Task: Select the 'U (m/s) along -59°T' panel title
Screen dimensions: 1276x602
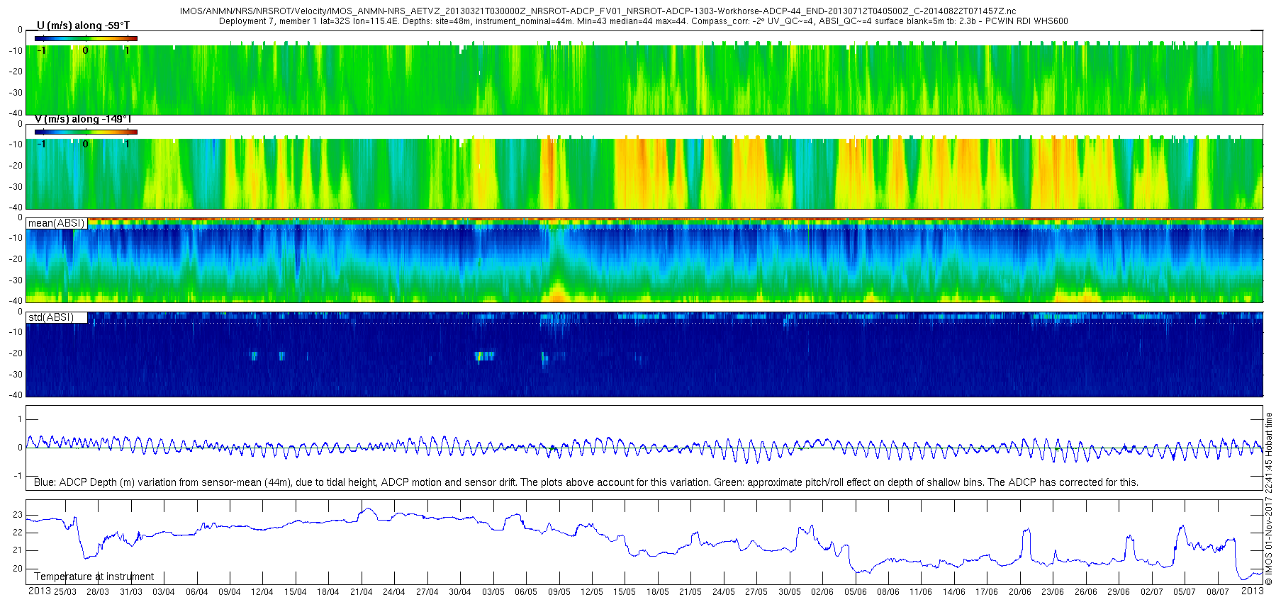Action: coord(83,25)
